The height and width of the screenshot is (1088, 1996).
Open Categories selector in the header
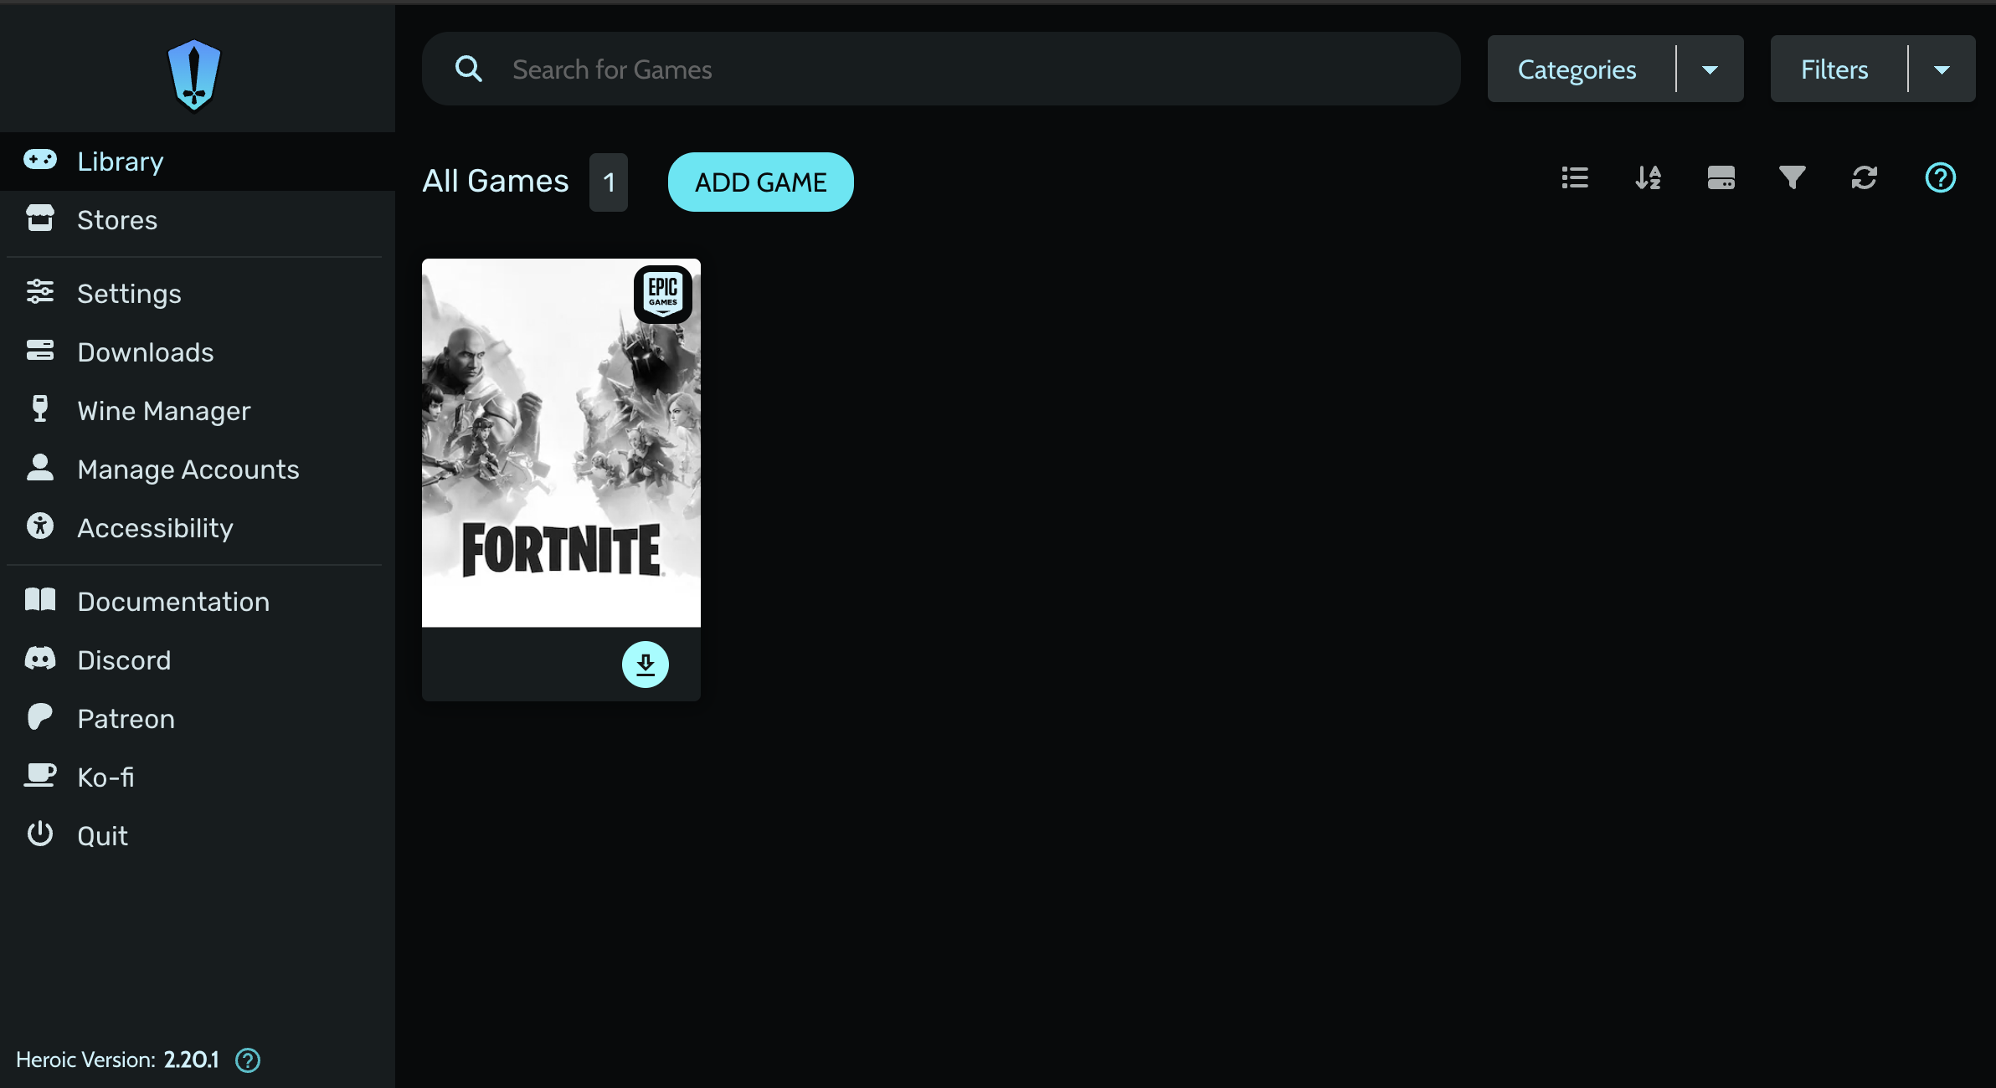tap(1577, 69)
